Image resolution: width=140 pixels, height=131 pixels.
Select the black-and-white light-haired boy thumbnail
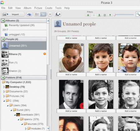tap(129, 94)
